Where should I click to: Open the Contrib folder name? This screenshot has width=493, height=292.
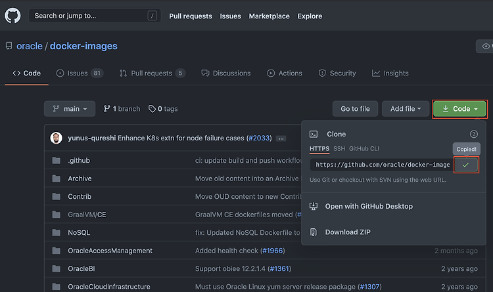(80, 197)
